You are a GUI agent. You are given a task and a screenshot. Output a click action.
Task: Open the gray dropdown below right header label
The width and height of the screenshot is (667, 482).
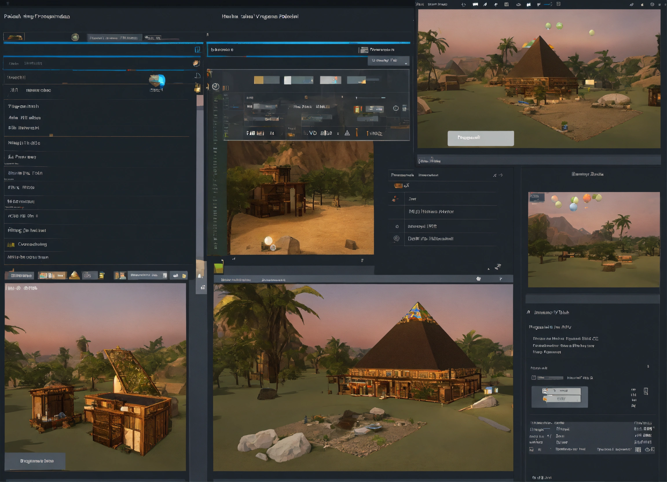coord(388,60)
